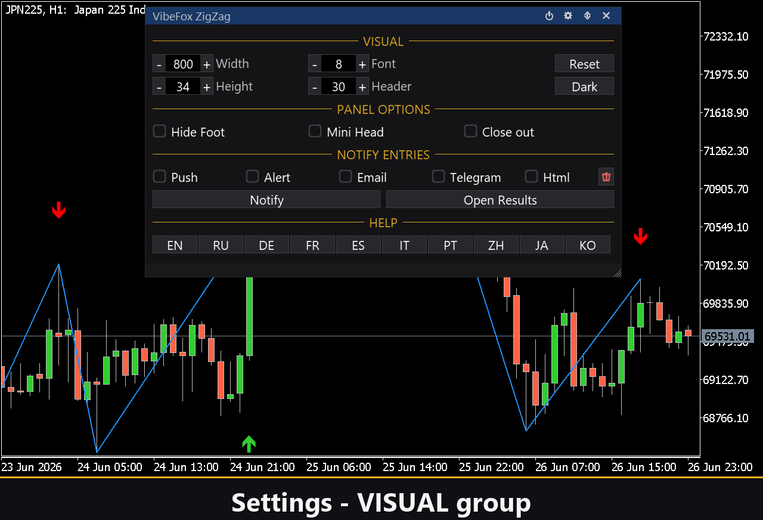The height and width of the screenshot is (520, 763).
Task: Click the power icon in panel header
Action: (x=550, y=16)
